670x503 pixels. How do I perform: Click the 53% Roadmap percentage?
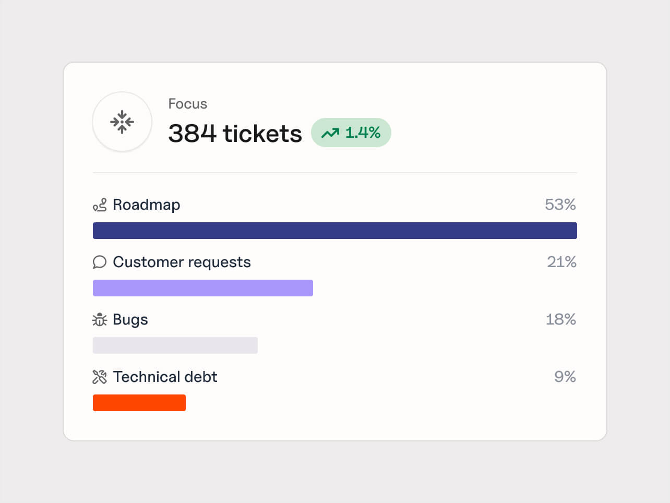pos(560,205)
